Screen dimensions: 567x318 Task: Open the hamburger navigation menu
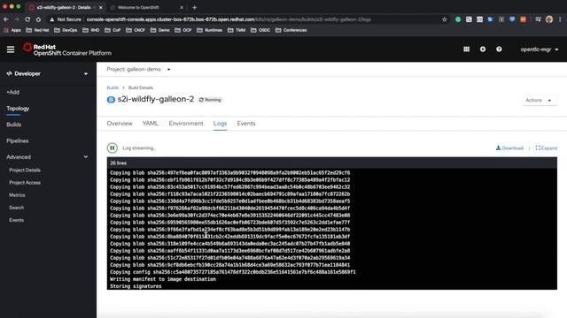(x=11, y=49)
